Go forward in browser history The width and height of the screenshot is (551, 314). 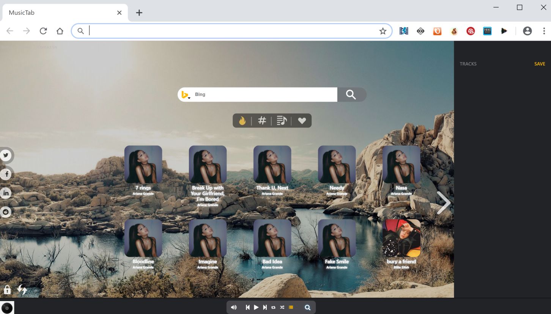pos(27,31)
